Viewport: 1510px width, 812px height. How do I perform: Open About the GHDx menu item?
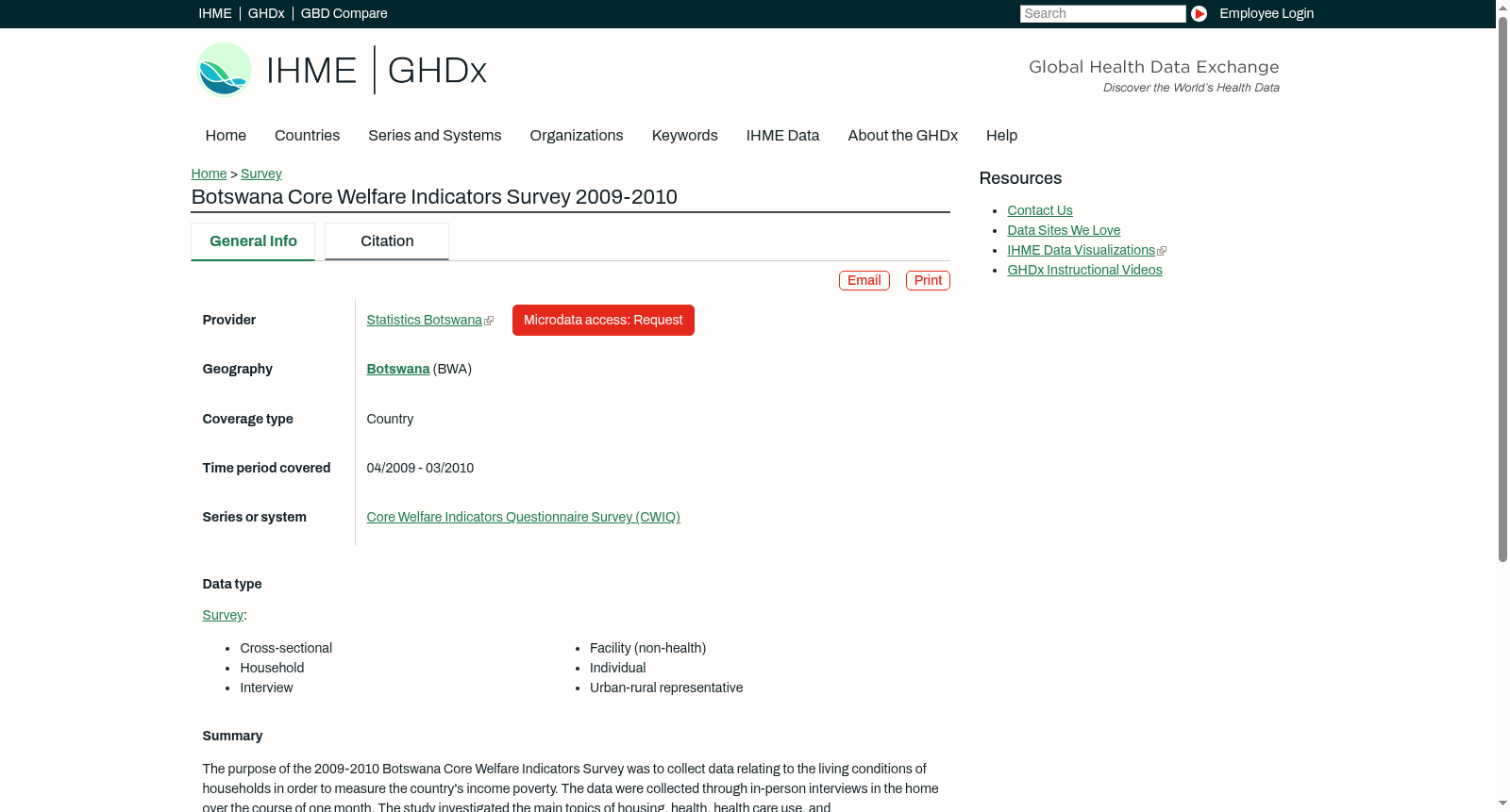pos(902,136)
